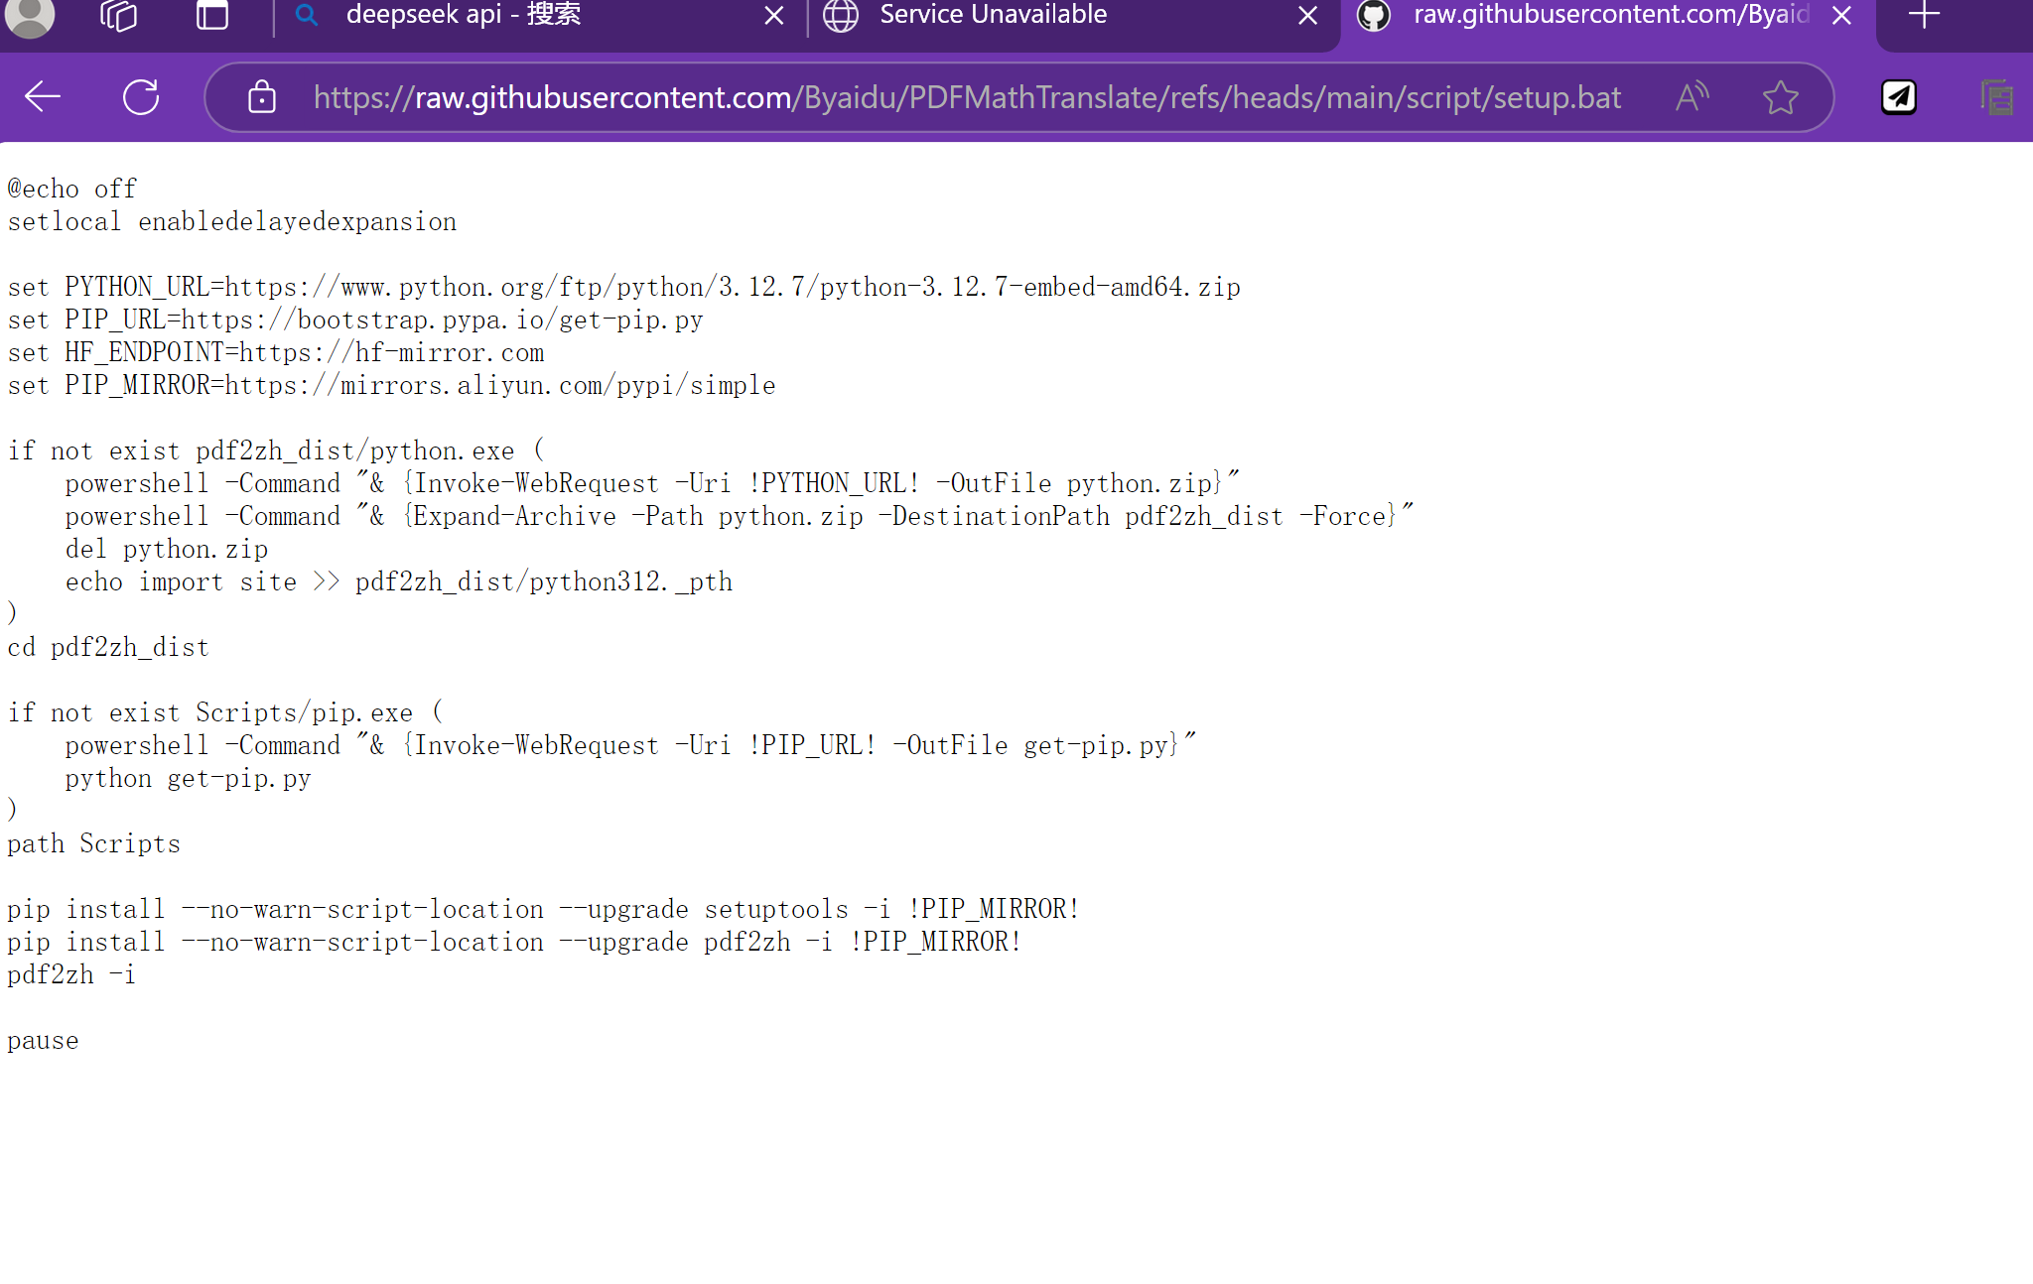The width and height of the screenshot is (2033, 1284).
Task: Open the browser profile avatar
Action: (30, 16)
